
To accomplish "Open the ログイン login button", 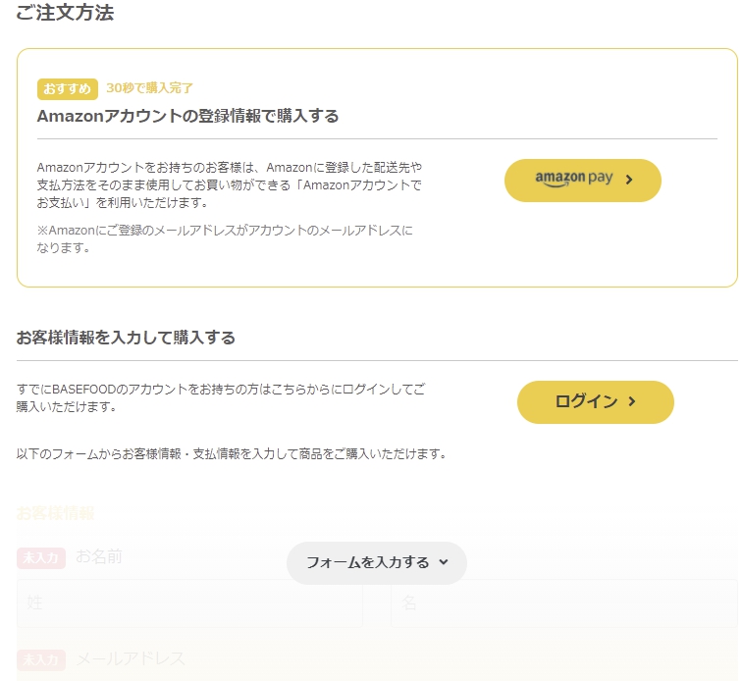I will pyautogui.click(x=595, y=402).
